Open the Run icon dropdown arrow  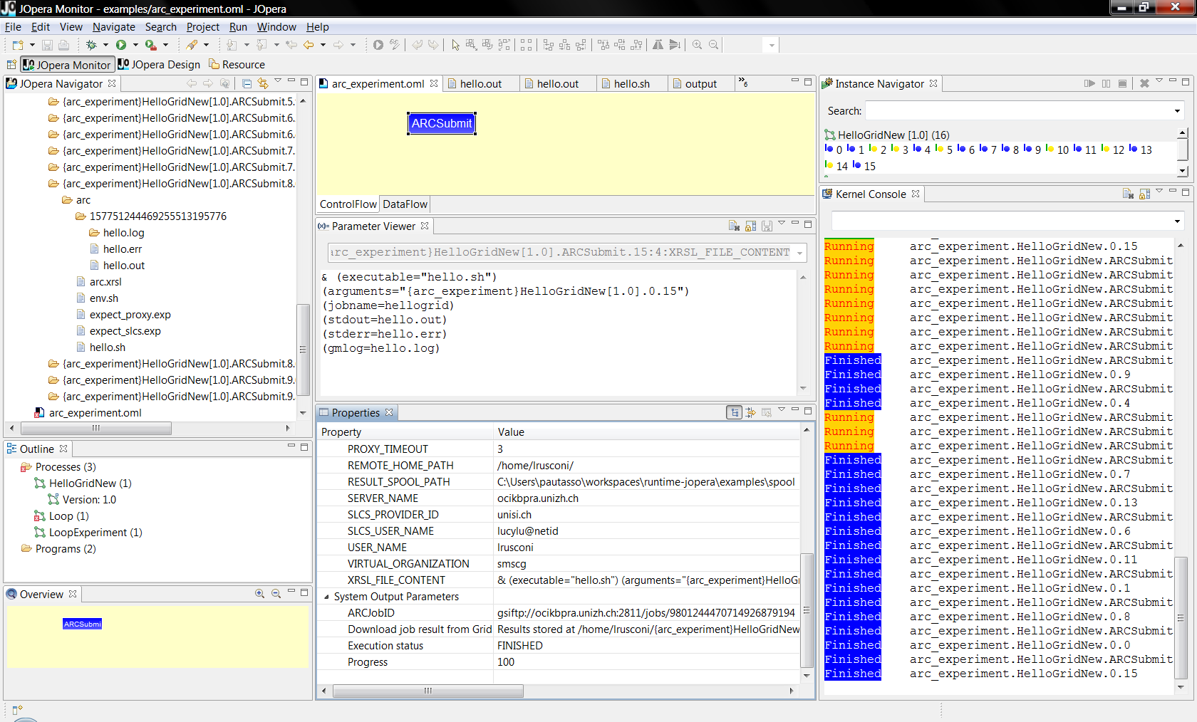point(135,45)
